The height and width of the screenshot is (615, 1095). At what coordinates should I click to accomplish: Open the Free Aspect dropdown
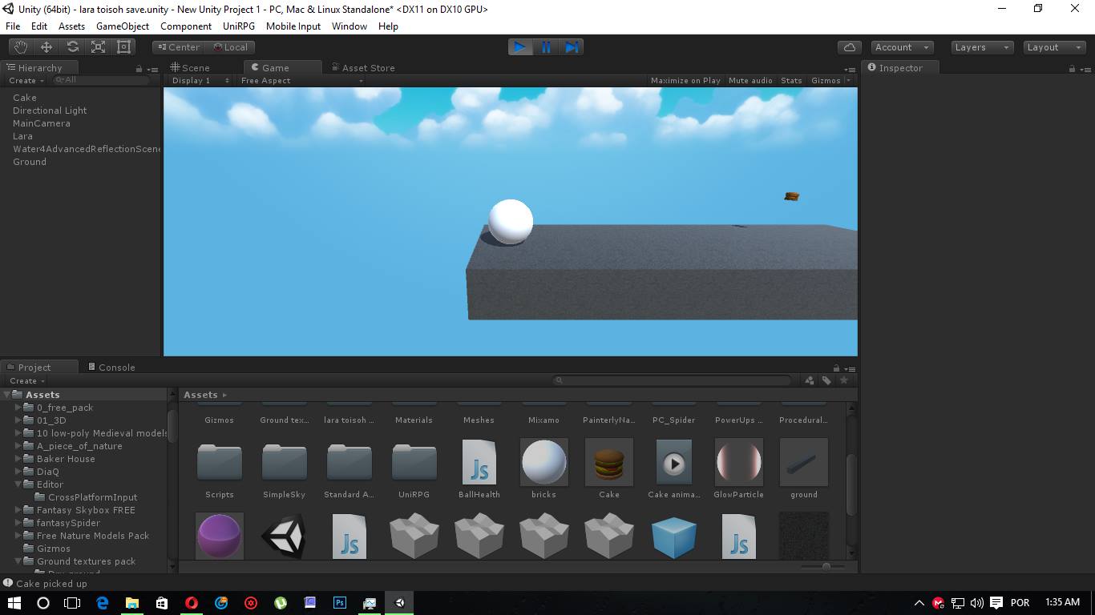coord(301,80)
